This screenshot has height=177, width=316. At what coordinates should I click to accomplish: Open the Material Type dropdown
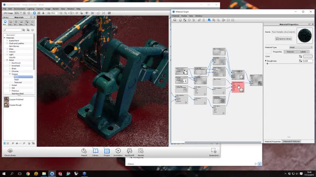pos(301,48)
